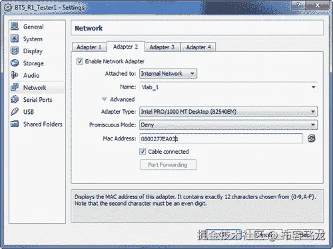Click the settings gear icon in title bar
Screen dimensions: 333x249
[x=8, y=7]
